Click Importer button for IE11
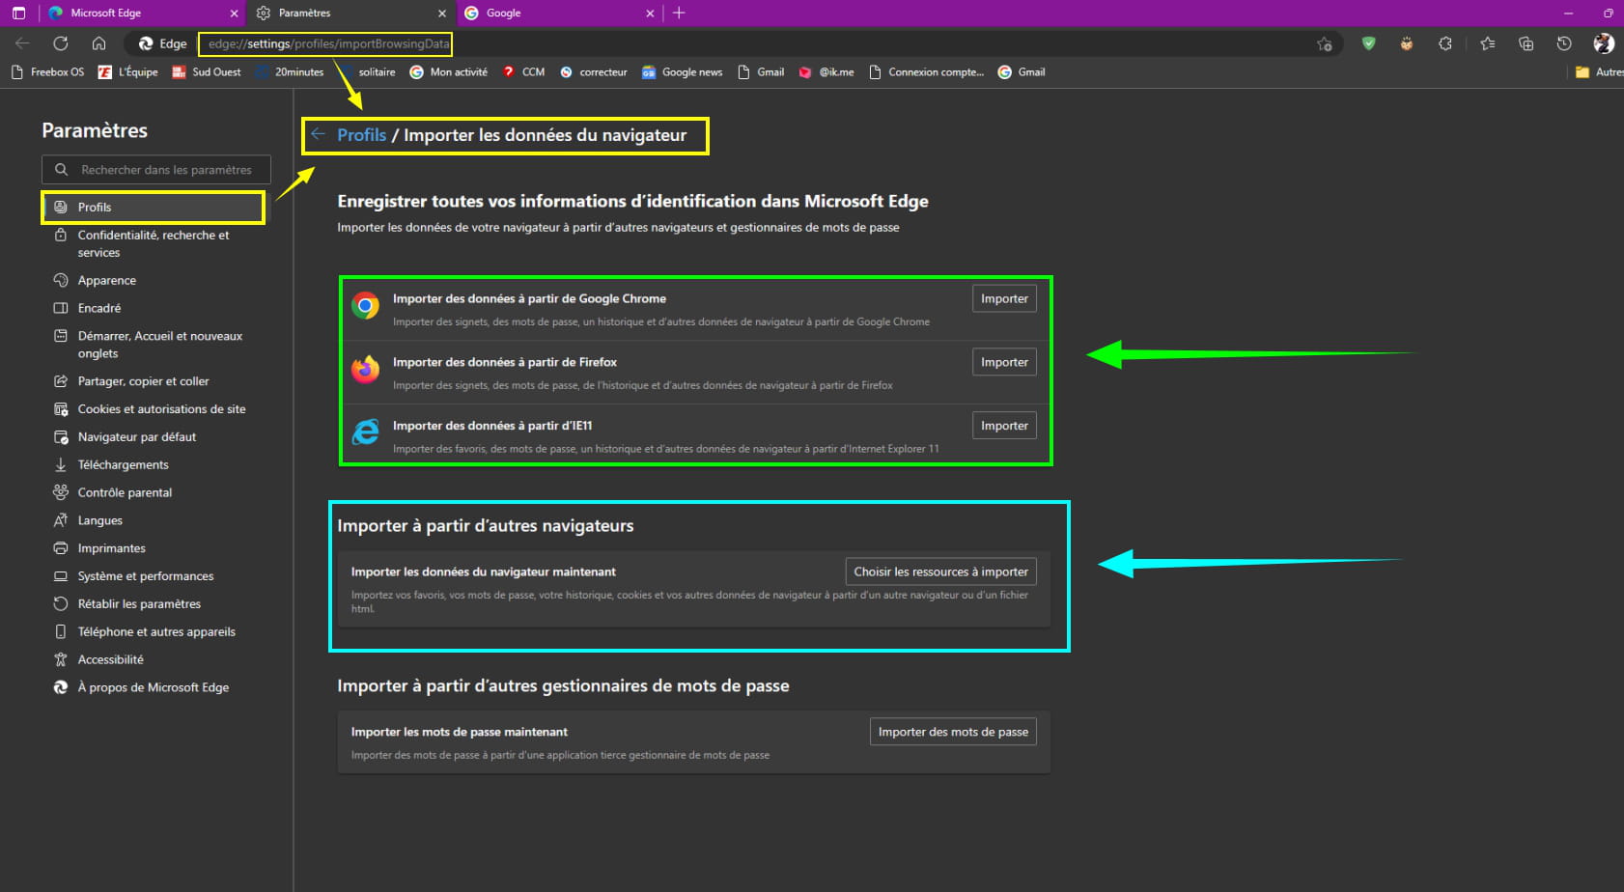The image size is (1624, 892). click(x=1004, y=426)
